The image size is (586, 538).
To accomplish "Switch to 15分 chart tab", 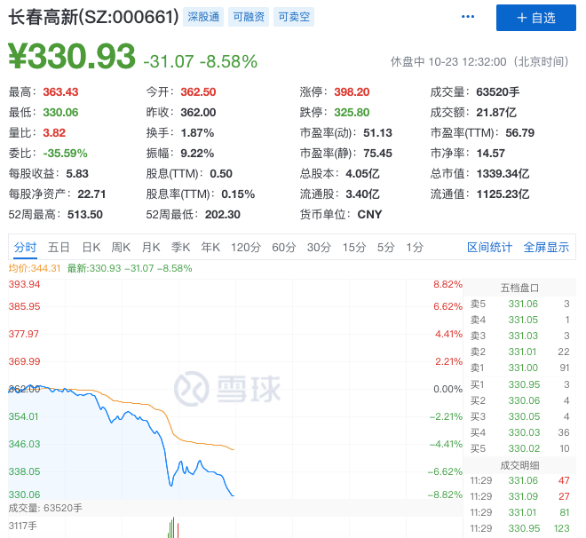I will pos(354,248).
